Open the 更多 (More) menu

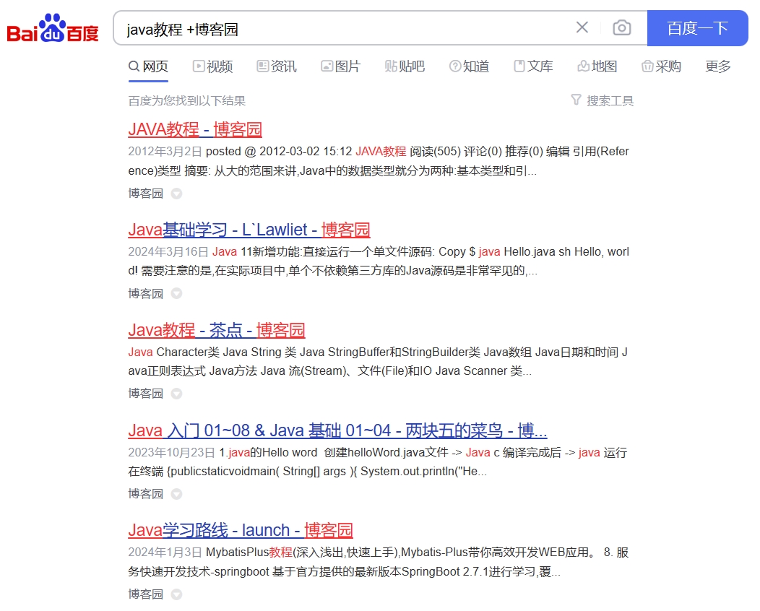(x=716, y=66)
